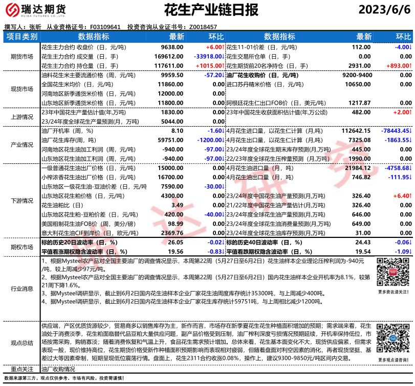Click the 重点关注 row label
The width and height of the screenshot is (415, 386).
click(x=21, y=369)
